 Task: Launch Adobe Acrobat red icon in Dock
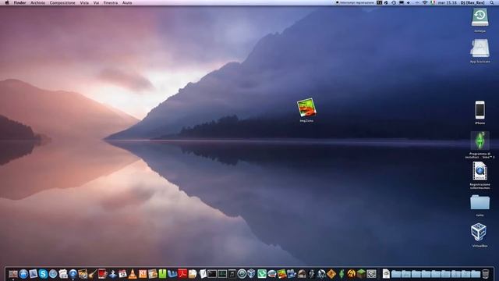click(x=182, y=274)
